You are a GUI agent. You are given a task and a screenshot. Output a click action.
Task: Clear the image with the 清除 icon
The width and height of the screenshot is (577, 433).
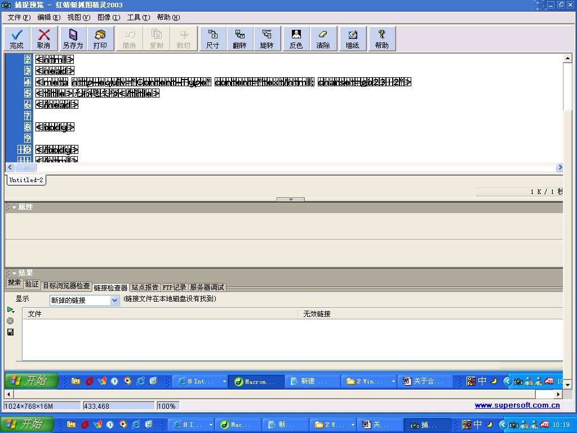point(323,38)
